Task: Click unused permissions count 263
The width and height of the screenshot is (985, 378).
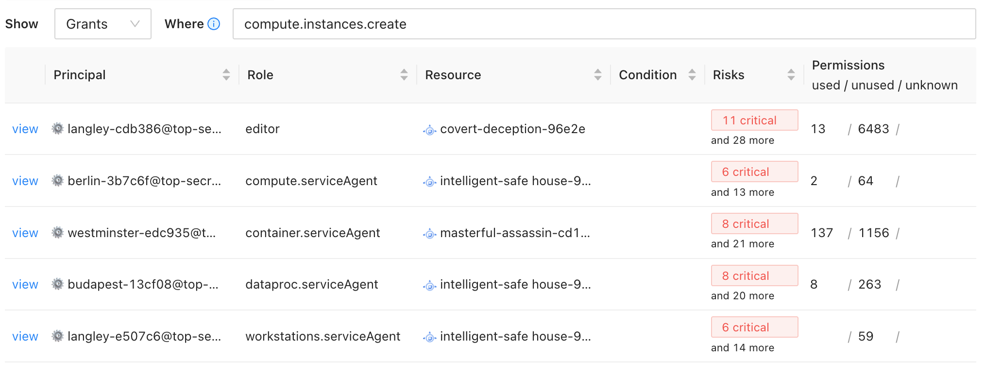Action: [869, 284]
